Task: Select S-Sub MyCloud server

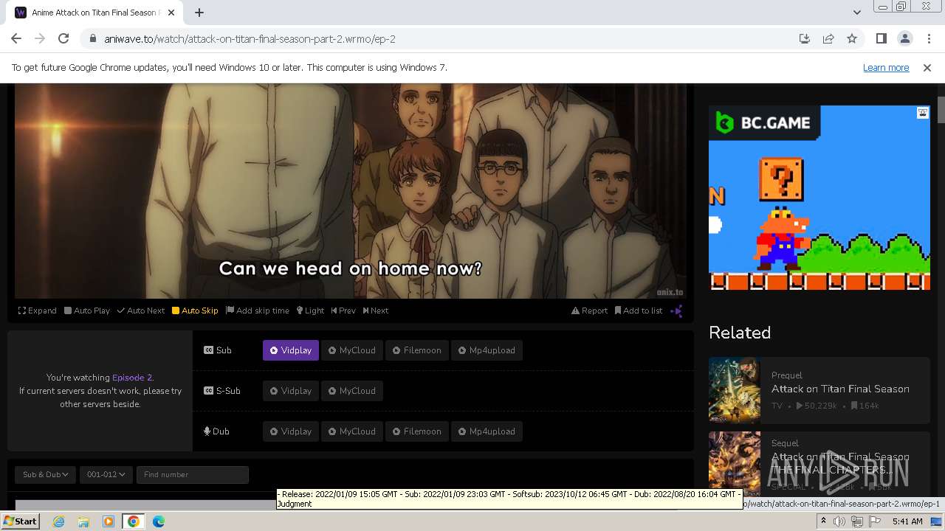Action: (x=352, y=391)
